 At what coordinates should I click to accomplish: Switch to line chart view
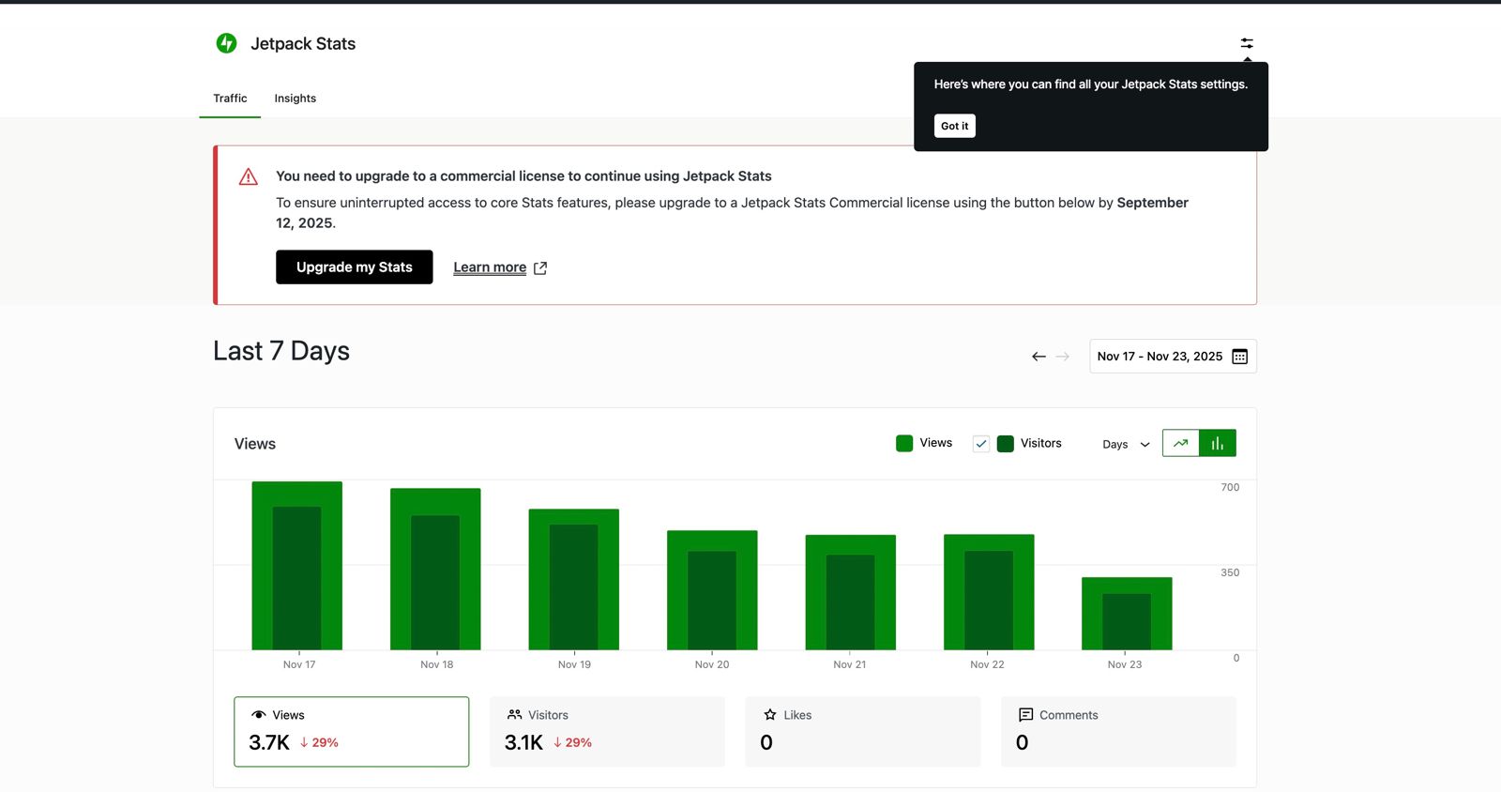tap(1180, 443)
